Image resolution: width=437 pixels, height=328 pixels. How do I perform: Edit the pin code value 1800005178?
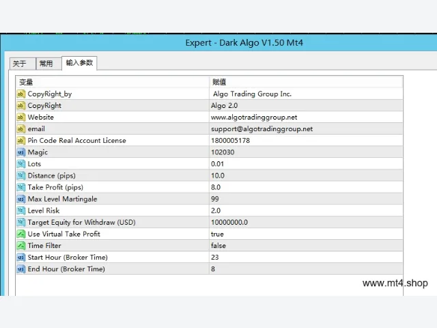(x=306, y=141)
